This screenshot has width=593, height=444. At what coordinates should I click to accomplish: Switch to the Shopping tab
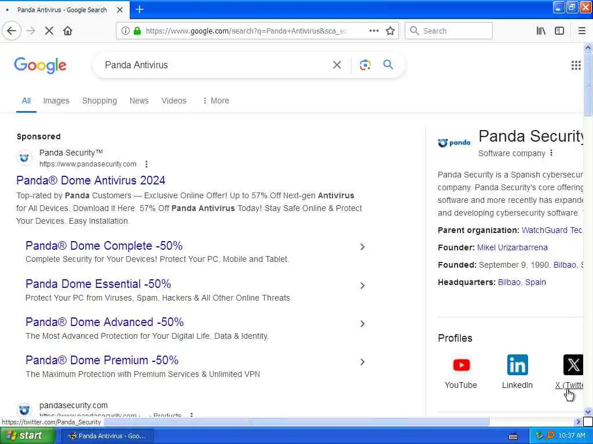(100, 101)
